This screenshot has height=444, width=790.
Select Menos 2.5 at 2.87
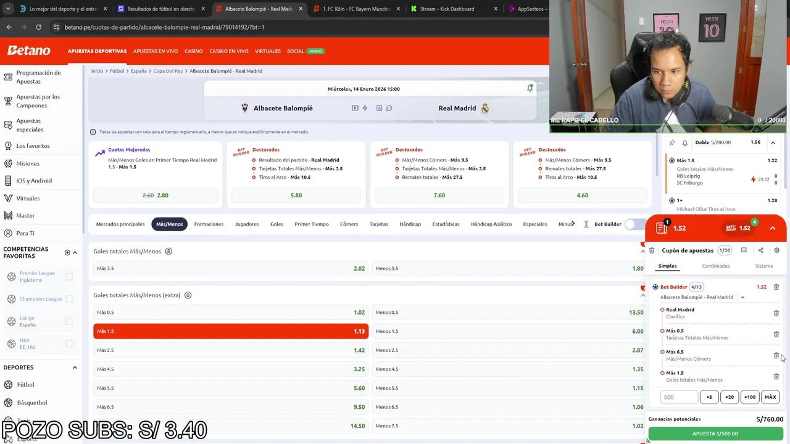pyautogui.click(x=509, y=350)
